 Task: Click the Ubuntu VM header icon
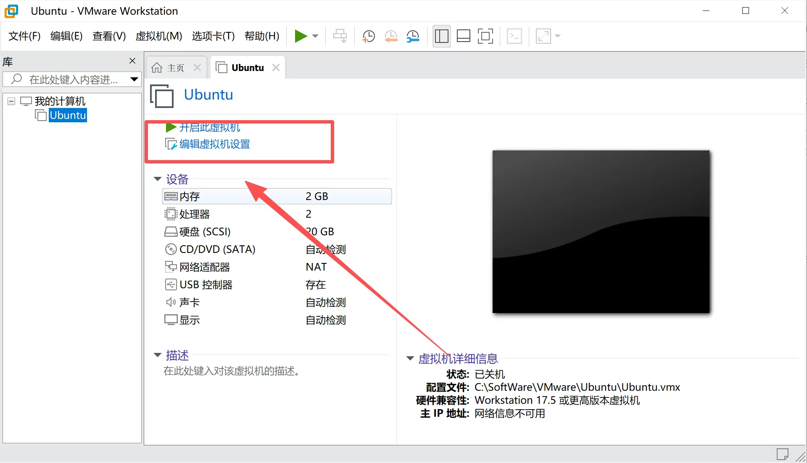162,96
